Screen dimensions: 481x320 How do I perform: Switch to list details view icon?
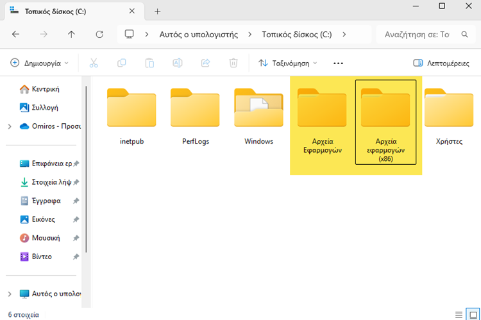click(x=459, y=315)
